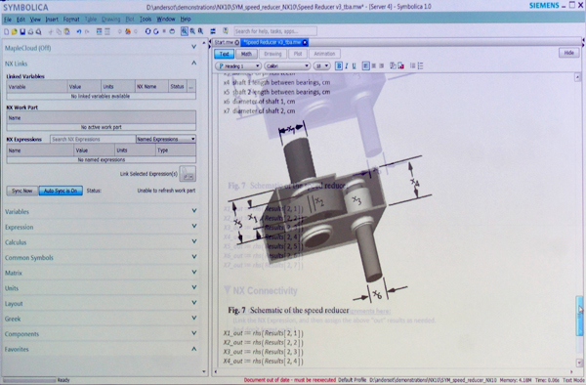Click the Bold formatting button
This screenshot has width=586, height=385.
(339, 66)
